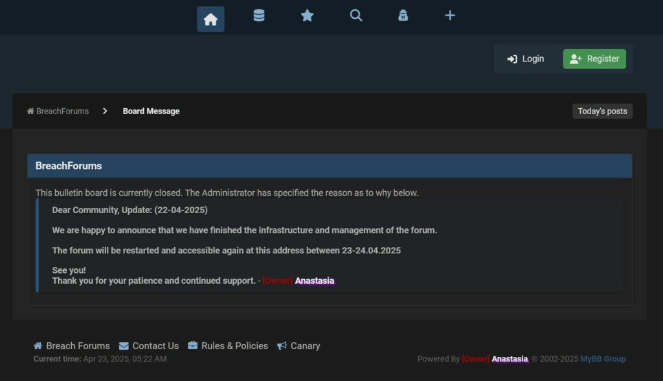The image size is (663, 381).
Task: Open the Breach Forums footer link
Action: 78,346
